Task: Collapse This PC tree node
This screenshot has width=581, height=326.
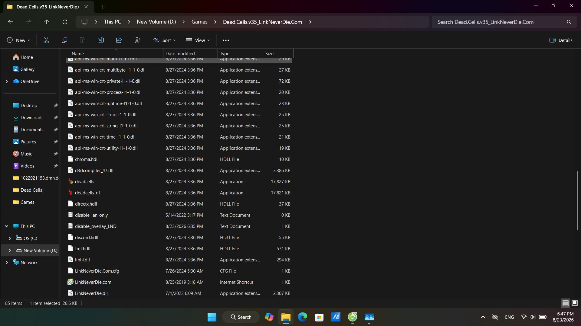Action: [7, 226]
